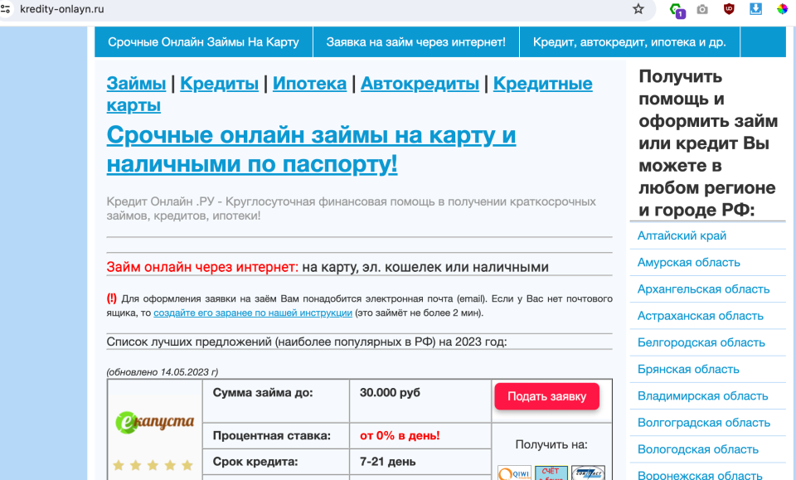The image size is (796, 480).
Task: Click the 'Срок кредита:' label cell
Action: (x=276, y=463)
